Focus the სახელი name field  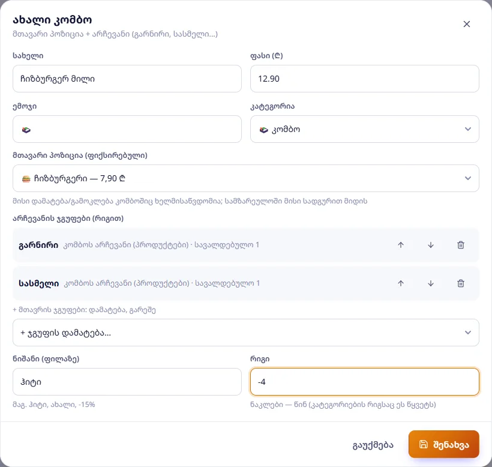tap(127, 79)
